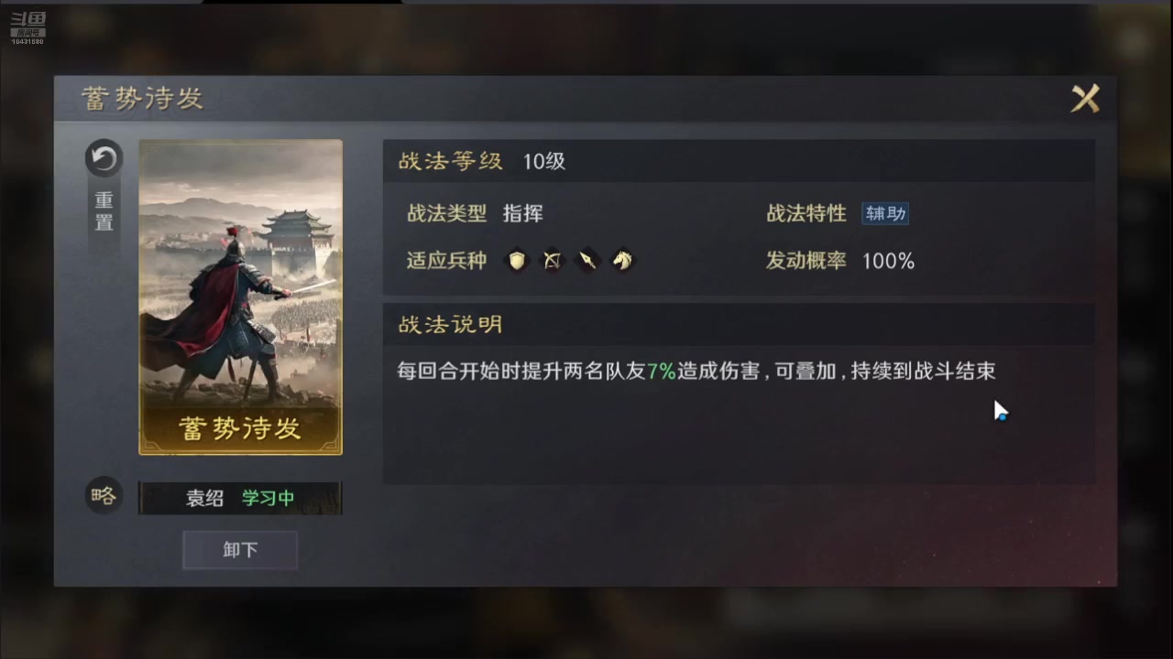Click the 卸下 unequip button
Screen dimensions: 1173x659
pos(240,550)
